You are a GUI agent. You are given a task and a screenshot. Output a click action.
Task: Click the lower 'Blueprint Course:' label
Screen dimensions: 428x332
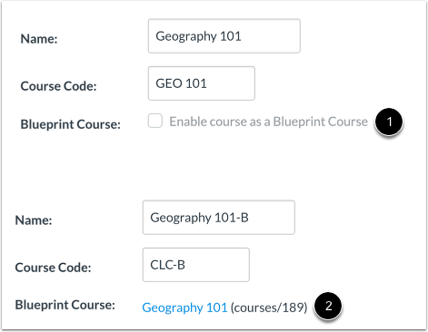pyautogui.click(x=65, y=305)
